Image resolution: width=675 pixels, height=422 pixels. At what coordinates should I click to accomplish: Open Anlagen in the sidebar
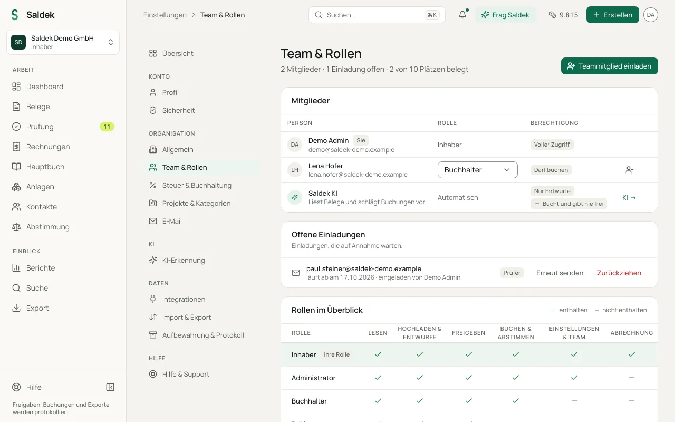[x=63, y=187]
